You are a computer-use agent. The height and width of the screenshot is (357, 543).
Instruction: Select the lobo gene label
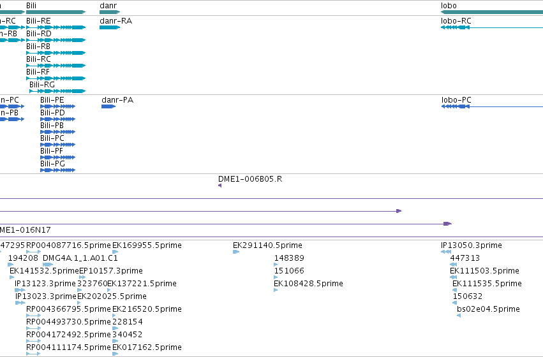tap(449, 6)
